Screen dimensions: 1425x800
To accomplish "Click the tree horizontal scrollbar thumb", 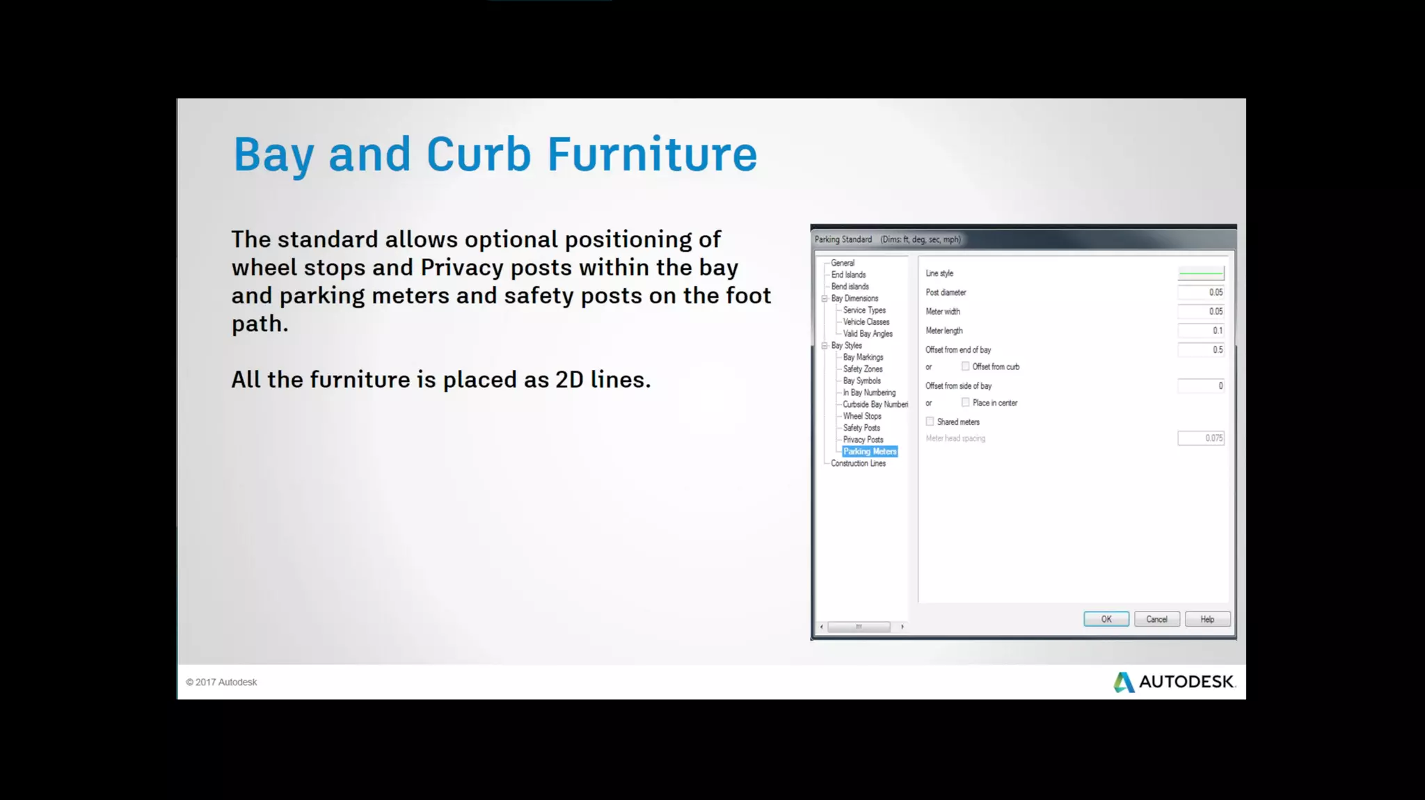I will [859, 627].
